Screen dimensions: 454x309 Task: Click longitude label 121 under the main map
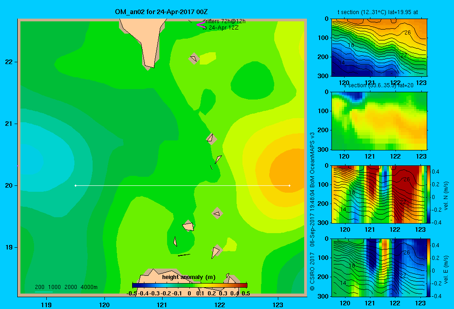click(x=162, y=304)
